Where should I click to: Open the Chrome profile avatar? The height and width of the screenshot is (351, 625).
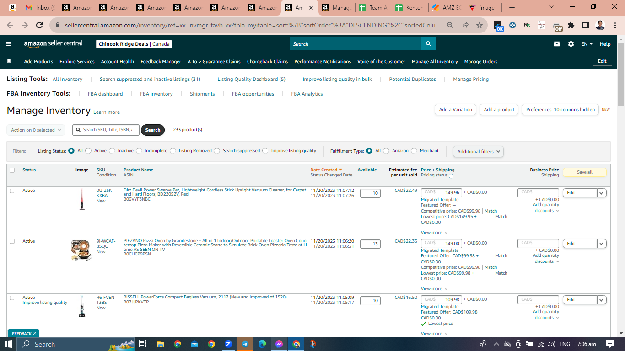pos(600,26)
